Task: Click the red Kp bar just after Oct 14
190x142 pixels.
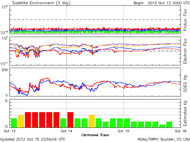Action: (70, 120)
